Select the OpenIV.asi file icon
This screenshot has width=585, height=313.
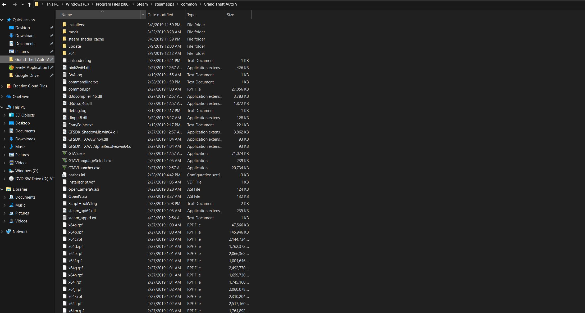point(65,196)
